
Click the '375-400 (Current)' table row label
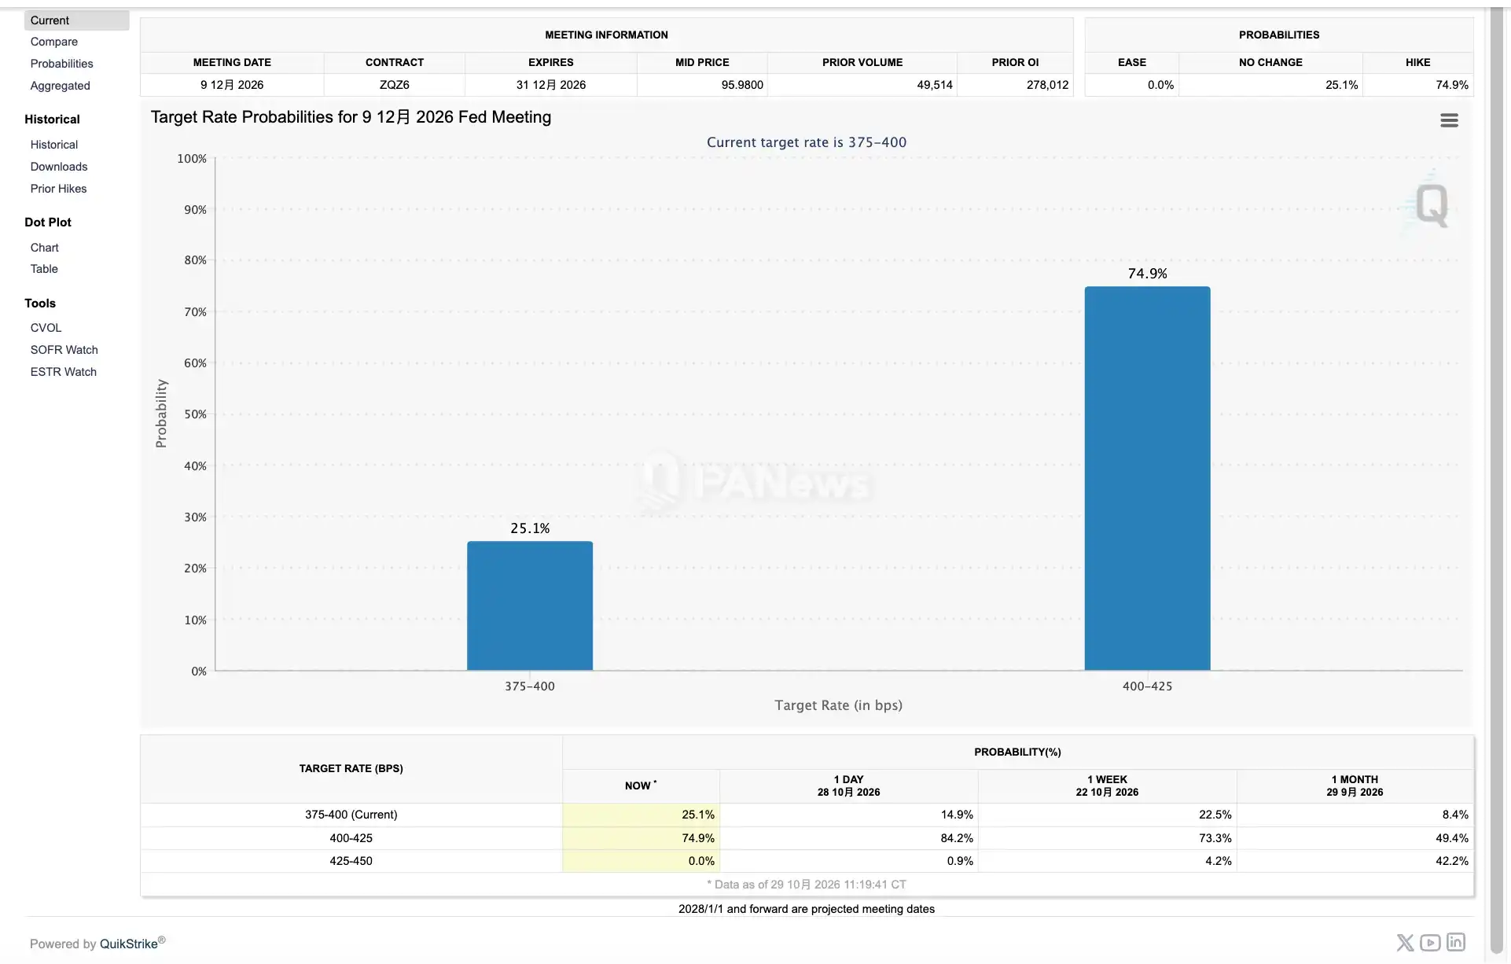[351, 815]
